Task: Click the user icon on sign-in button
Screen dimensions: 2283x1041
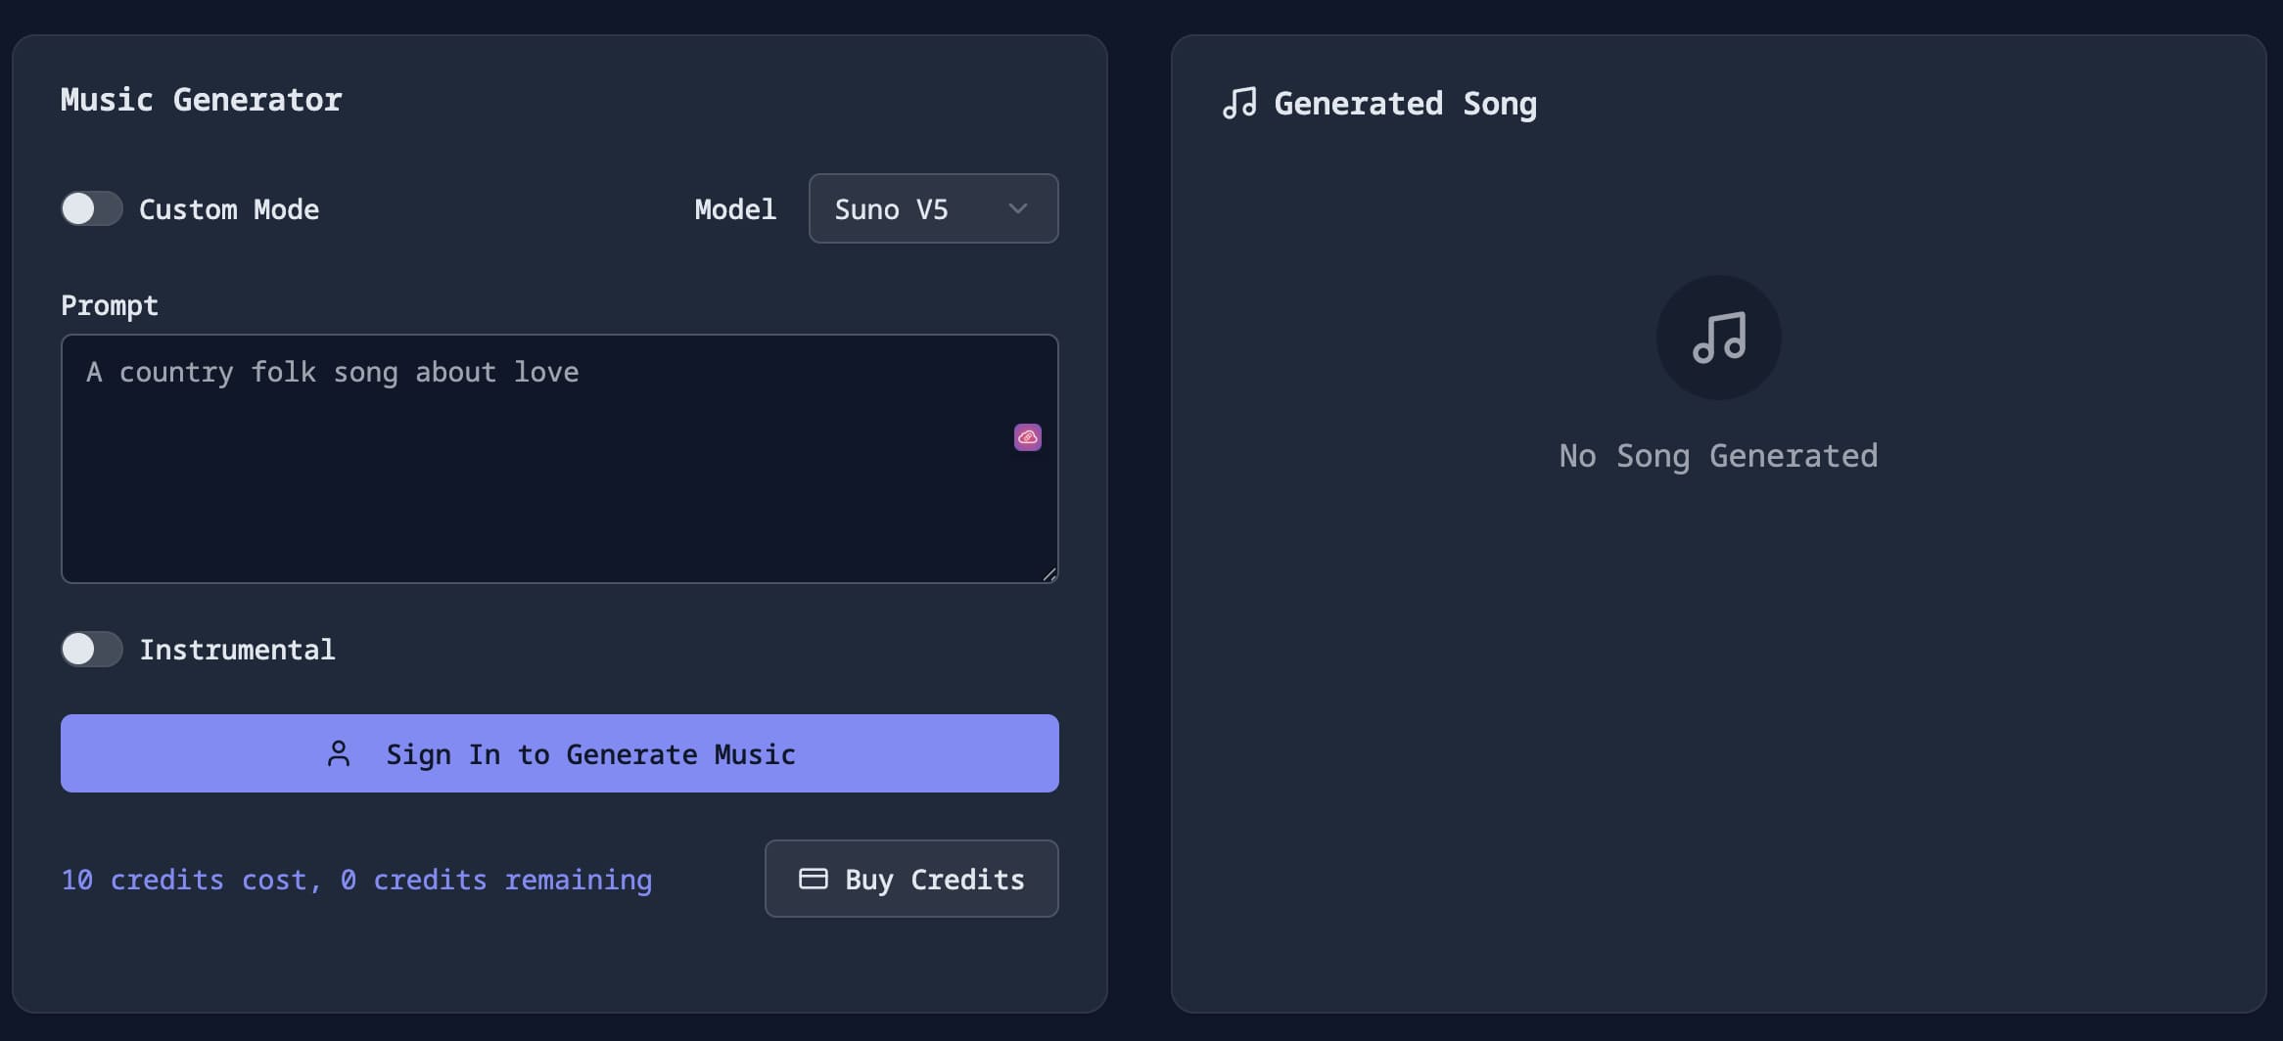Action: [339, 753]
